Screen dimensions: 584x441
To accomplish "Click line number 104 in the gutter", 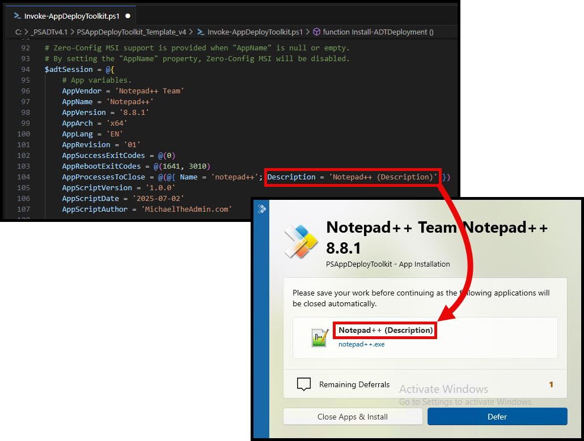I will tap(23, 177).
